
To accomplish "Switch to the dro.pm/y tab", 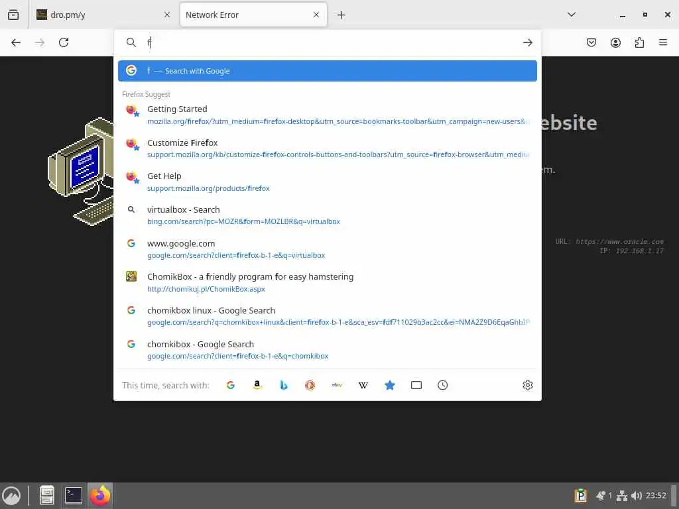I will point(103,15).
